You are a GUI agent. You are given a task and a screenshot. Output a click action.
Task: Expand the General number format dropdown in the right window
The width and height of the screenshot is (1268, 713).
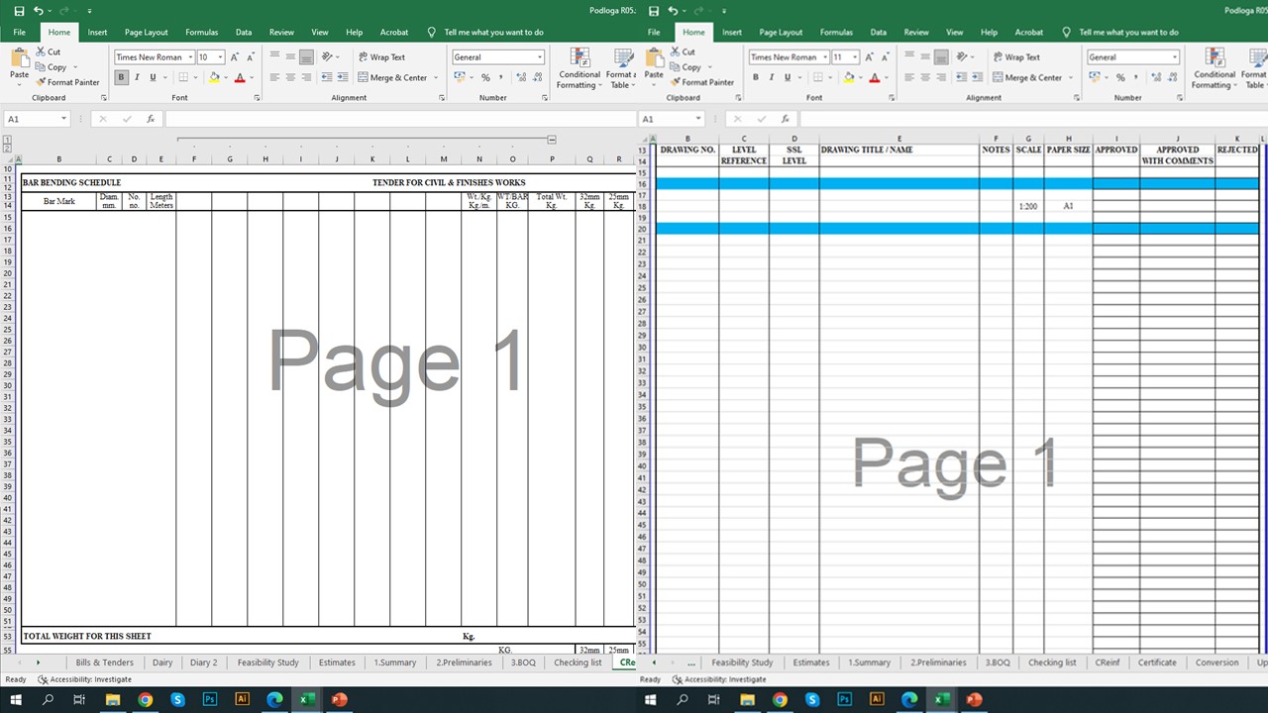click(1175, 57)
